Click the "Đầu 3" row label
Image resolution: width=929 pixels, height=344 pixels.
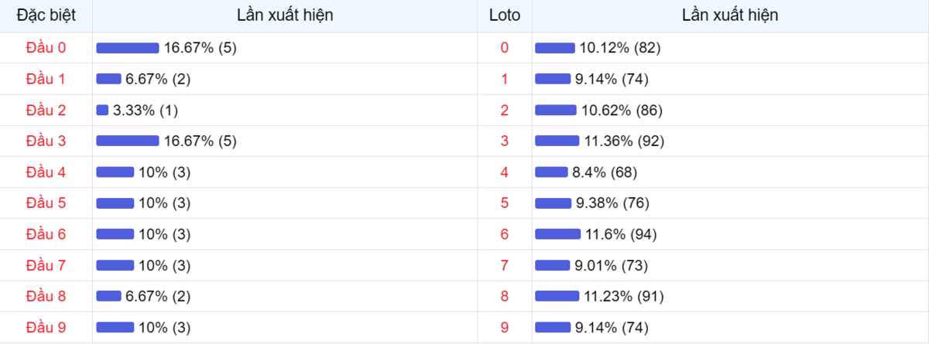(x=46, y=141)
